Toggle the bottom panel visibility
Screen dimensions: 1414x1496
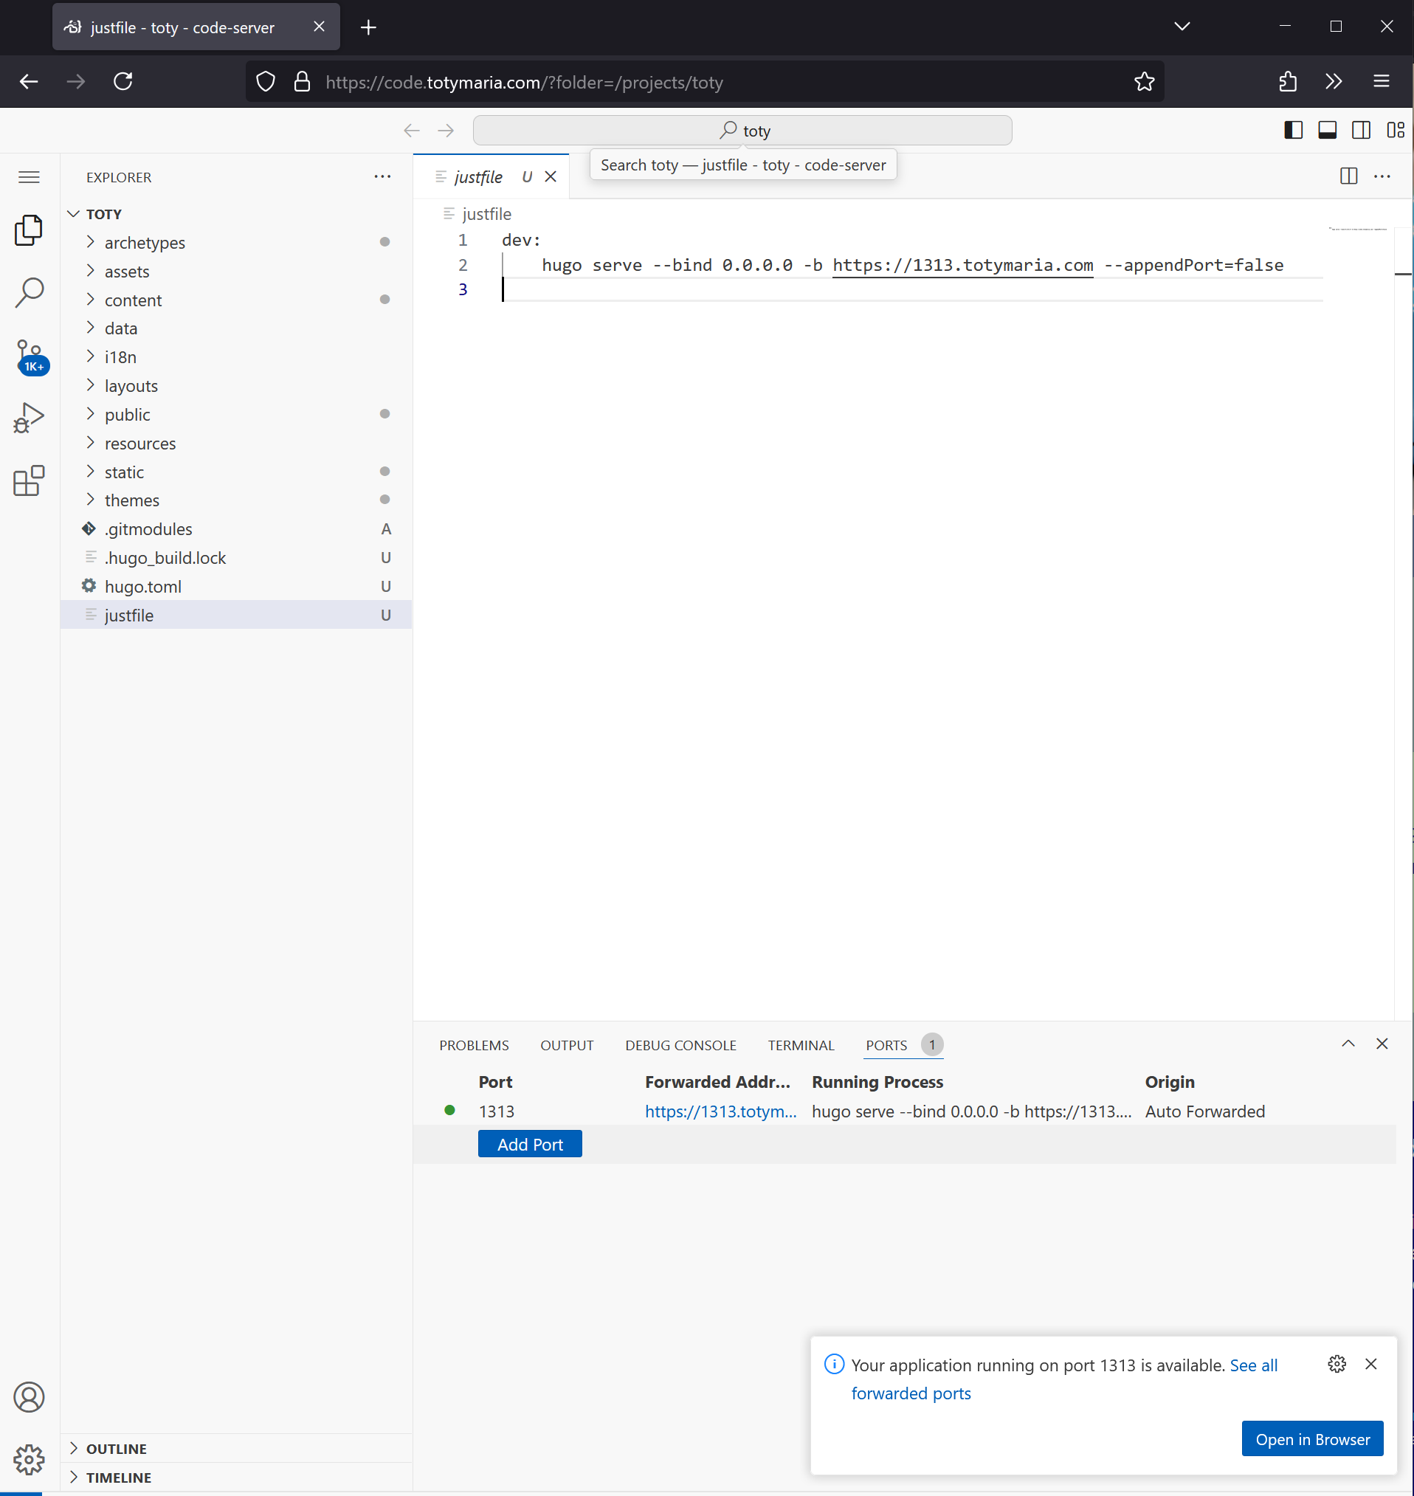1328,131
